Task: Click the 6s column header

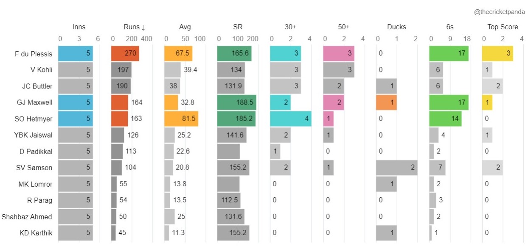Action: tap(450, 27)
